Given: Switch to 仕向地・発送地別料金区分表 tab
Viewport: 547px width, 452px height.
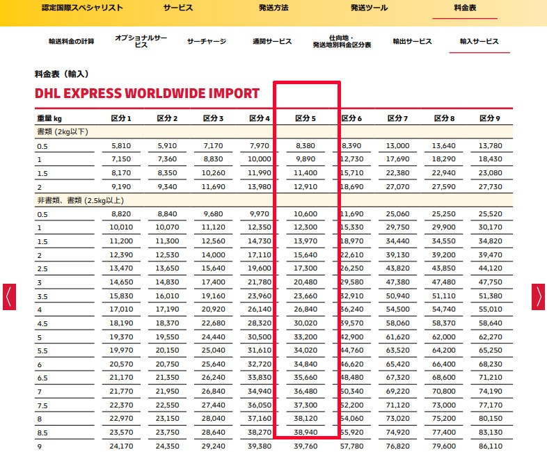Looking at the screenshot, I should pyautogui.click(x=342, y=42).
